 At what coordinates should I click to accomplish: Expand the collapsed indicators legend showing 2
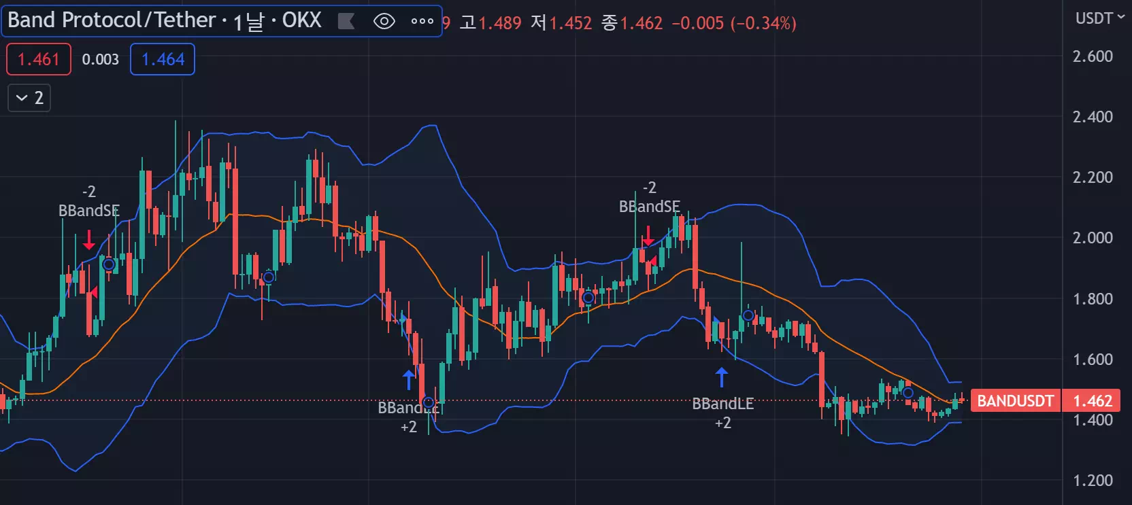click(29, 98)
